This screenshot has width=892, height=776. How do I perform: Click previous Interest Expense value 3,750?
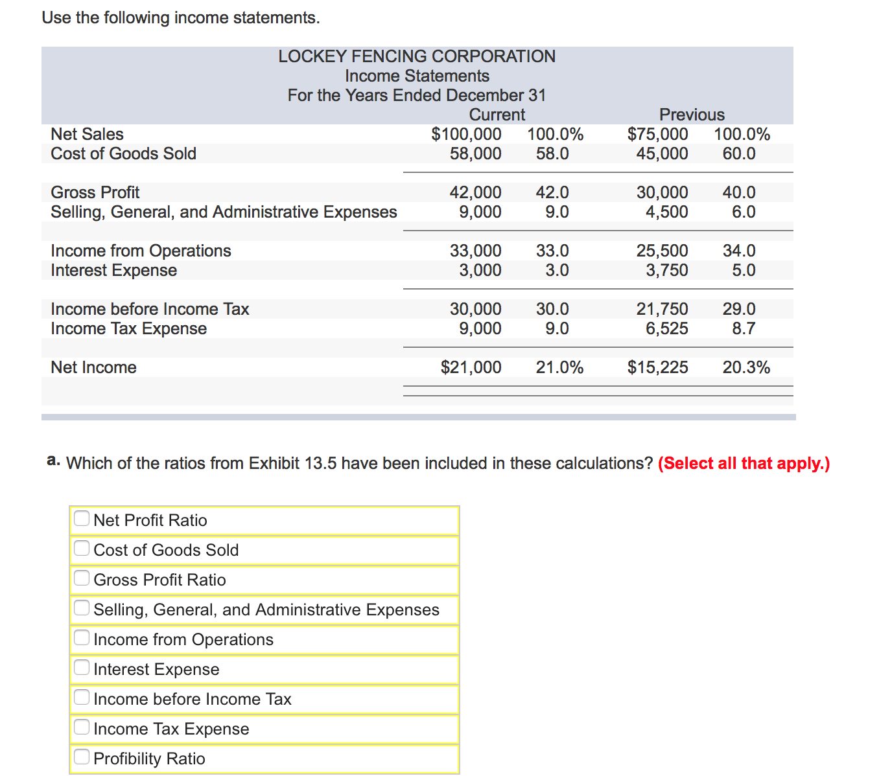pos(667,270)
